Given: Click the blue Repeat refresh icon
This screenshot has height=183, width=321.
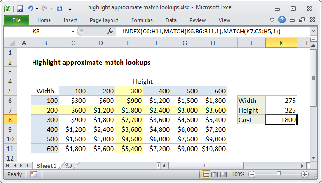Looking at the screenshot, I should (60, 9).
